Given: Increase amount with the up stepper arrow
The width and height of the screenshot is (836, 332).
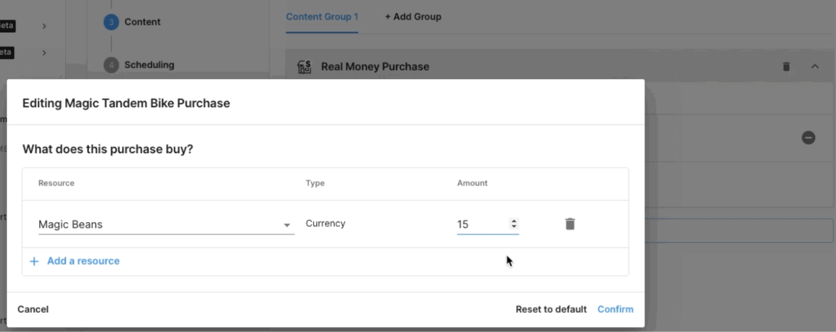Looking at the screenshot, I should [x=514, y=221].
